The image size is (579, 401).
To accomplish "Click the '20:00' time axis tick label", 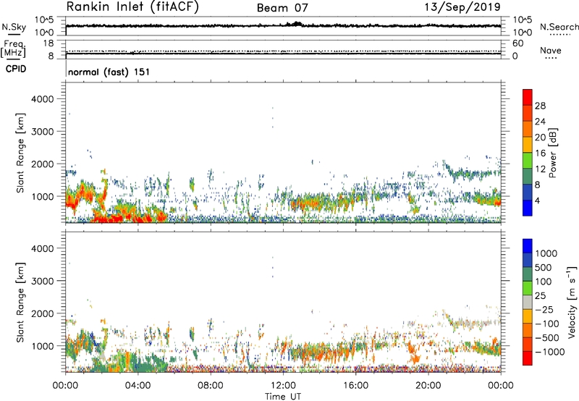I will pos(428,386).
